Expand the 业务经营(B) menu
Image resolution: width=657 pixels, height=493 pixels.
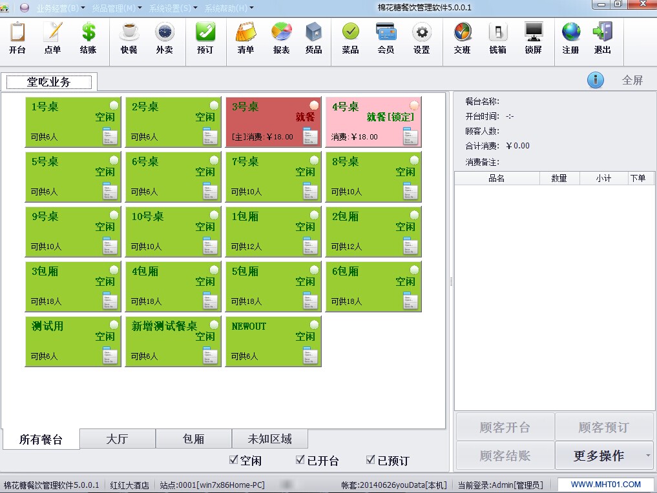[x=60, y=8]
